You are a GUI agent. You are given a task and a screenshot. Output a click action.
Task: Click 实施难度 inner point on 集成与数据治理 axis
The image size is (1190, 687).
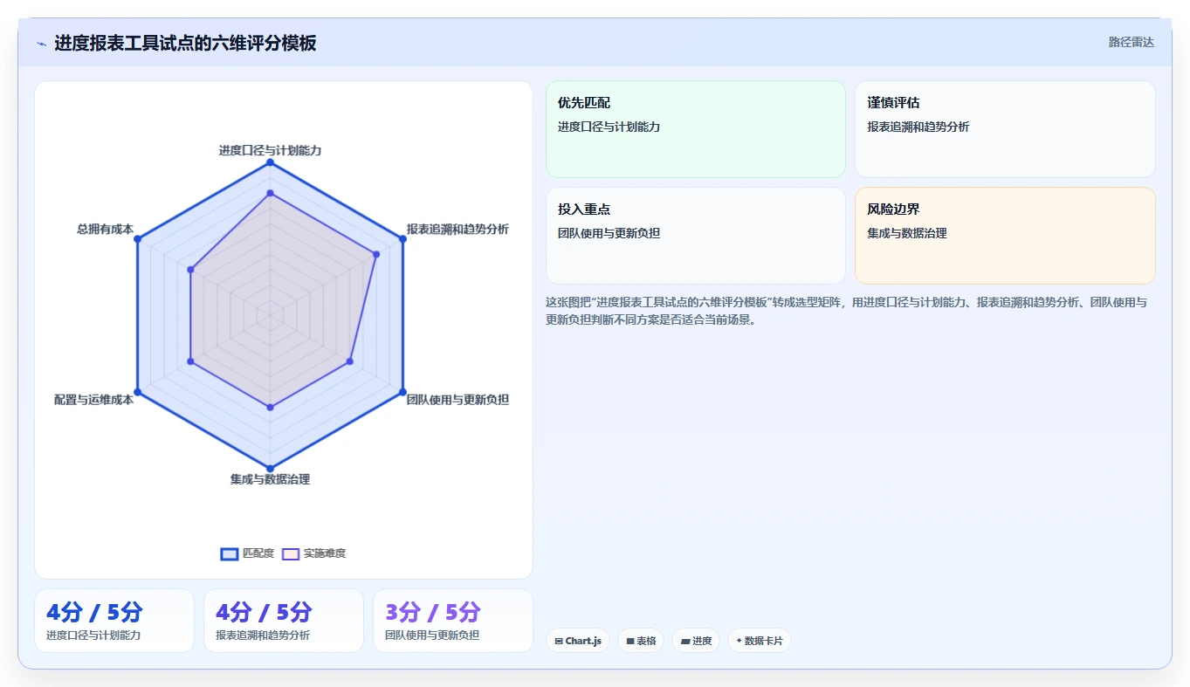tap(270, 407)
